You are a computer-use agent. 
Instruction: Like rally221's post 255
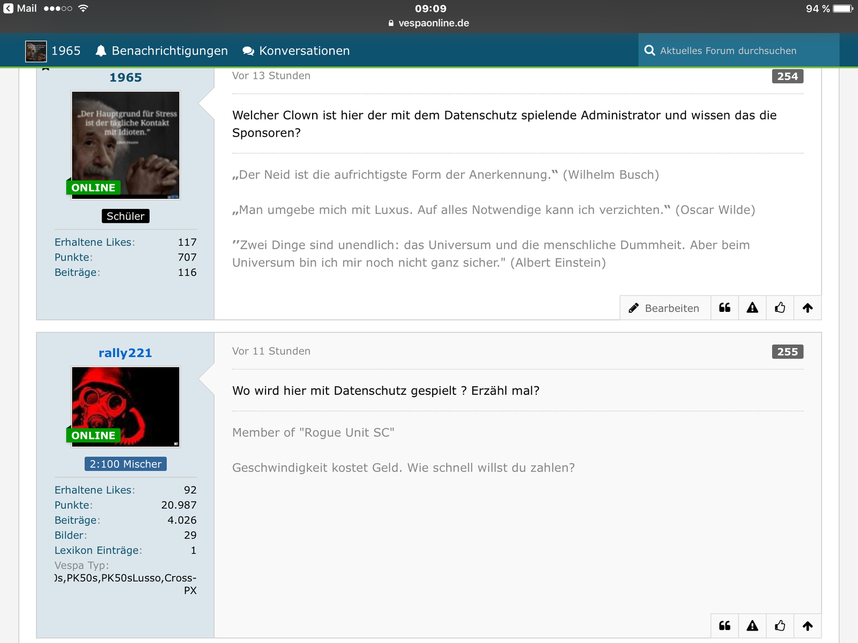(x=780, y=625)
